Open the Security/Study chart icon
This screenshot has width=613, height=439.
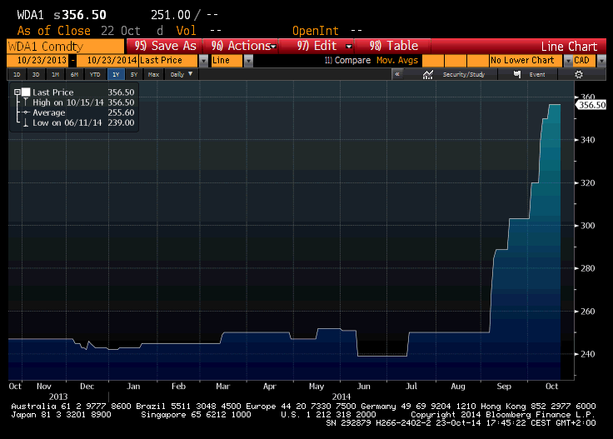click(428, 74)
